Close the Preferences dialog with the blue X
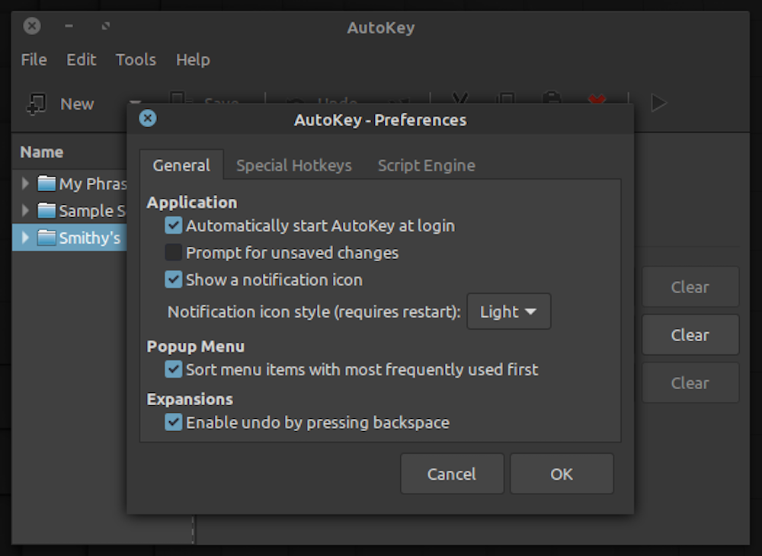Image resolution: width=762 pixels, height=556 pixels. (x=148, y=119)
